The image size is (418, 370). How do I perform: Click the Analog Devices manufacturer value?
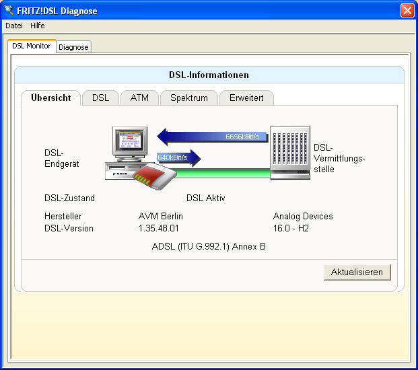point(303,216)
